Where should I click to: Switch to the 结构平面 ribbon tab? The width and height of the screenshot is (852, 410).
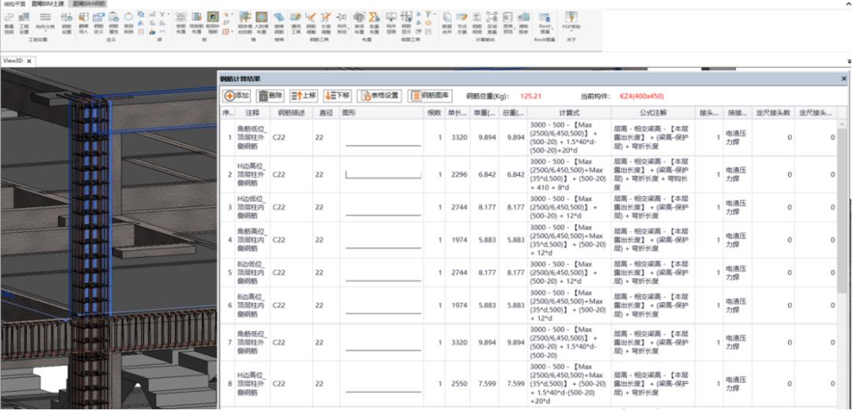[x=14, y=4]
